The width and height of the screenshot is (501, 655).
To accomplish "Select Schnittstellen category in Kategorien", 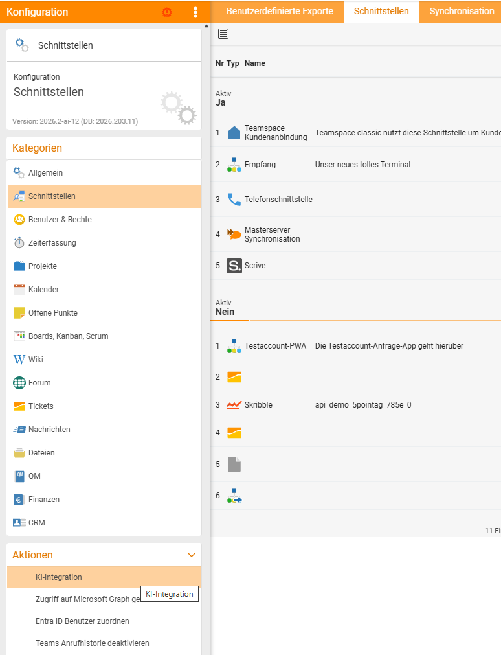I will tap(104, 196).
